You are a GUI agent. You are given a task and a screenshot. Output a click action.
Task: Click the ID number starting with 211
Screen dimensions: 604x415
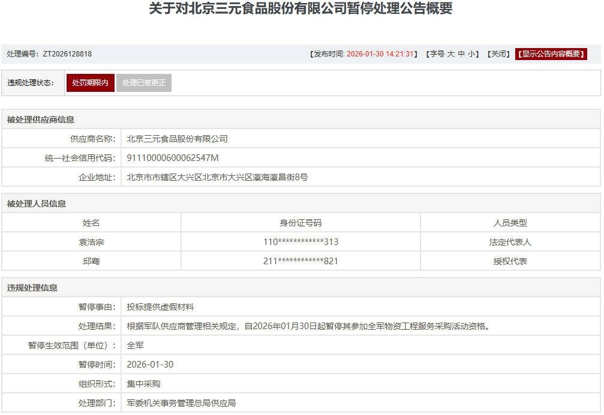pyautogui.click(x=301, y=261)
